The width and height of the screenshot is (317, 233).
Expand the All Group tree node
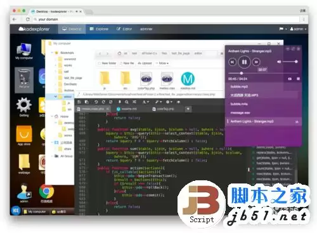click(x=52, y=156)
